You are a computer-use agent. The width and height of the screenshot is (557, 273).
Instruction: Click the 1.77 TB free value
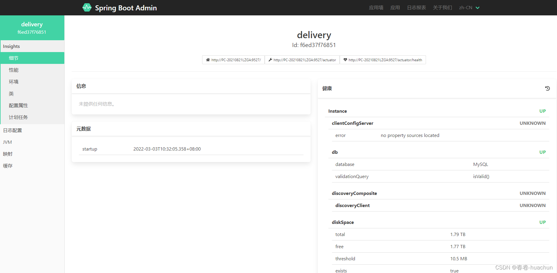pos(458,246)
